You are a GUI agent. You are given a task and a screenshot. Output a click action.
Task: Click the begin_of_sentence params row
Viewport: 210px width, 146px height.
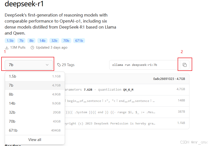[x=127, y=101]
